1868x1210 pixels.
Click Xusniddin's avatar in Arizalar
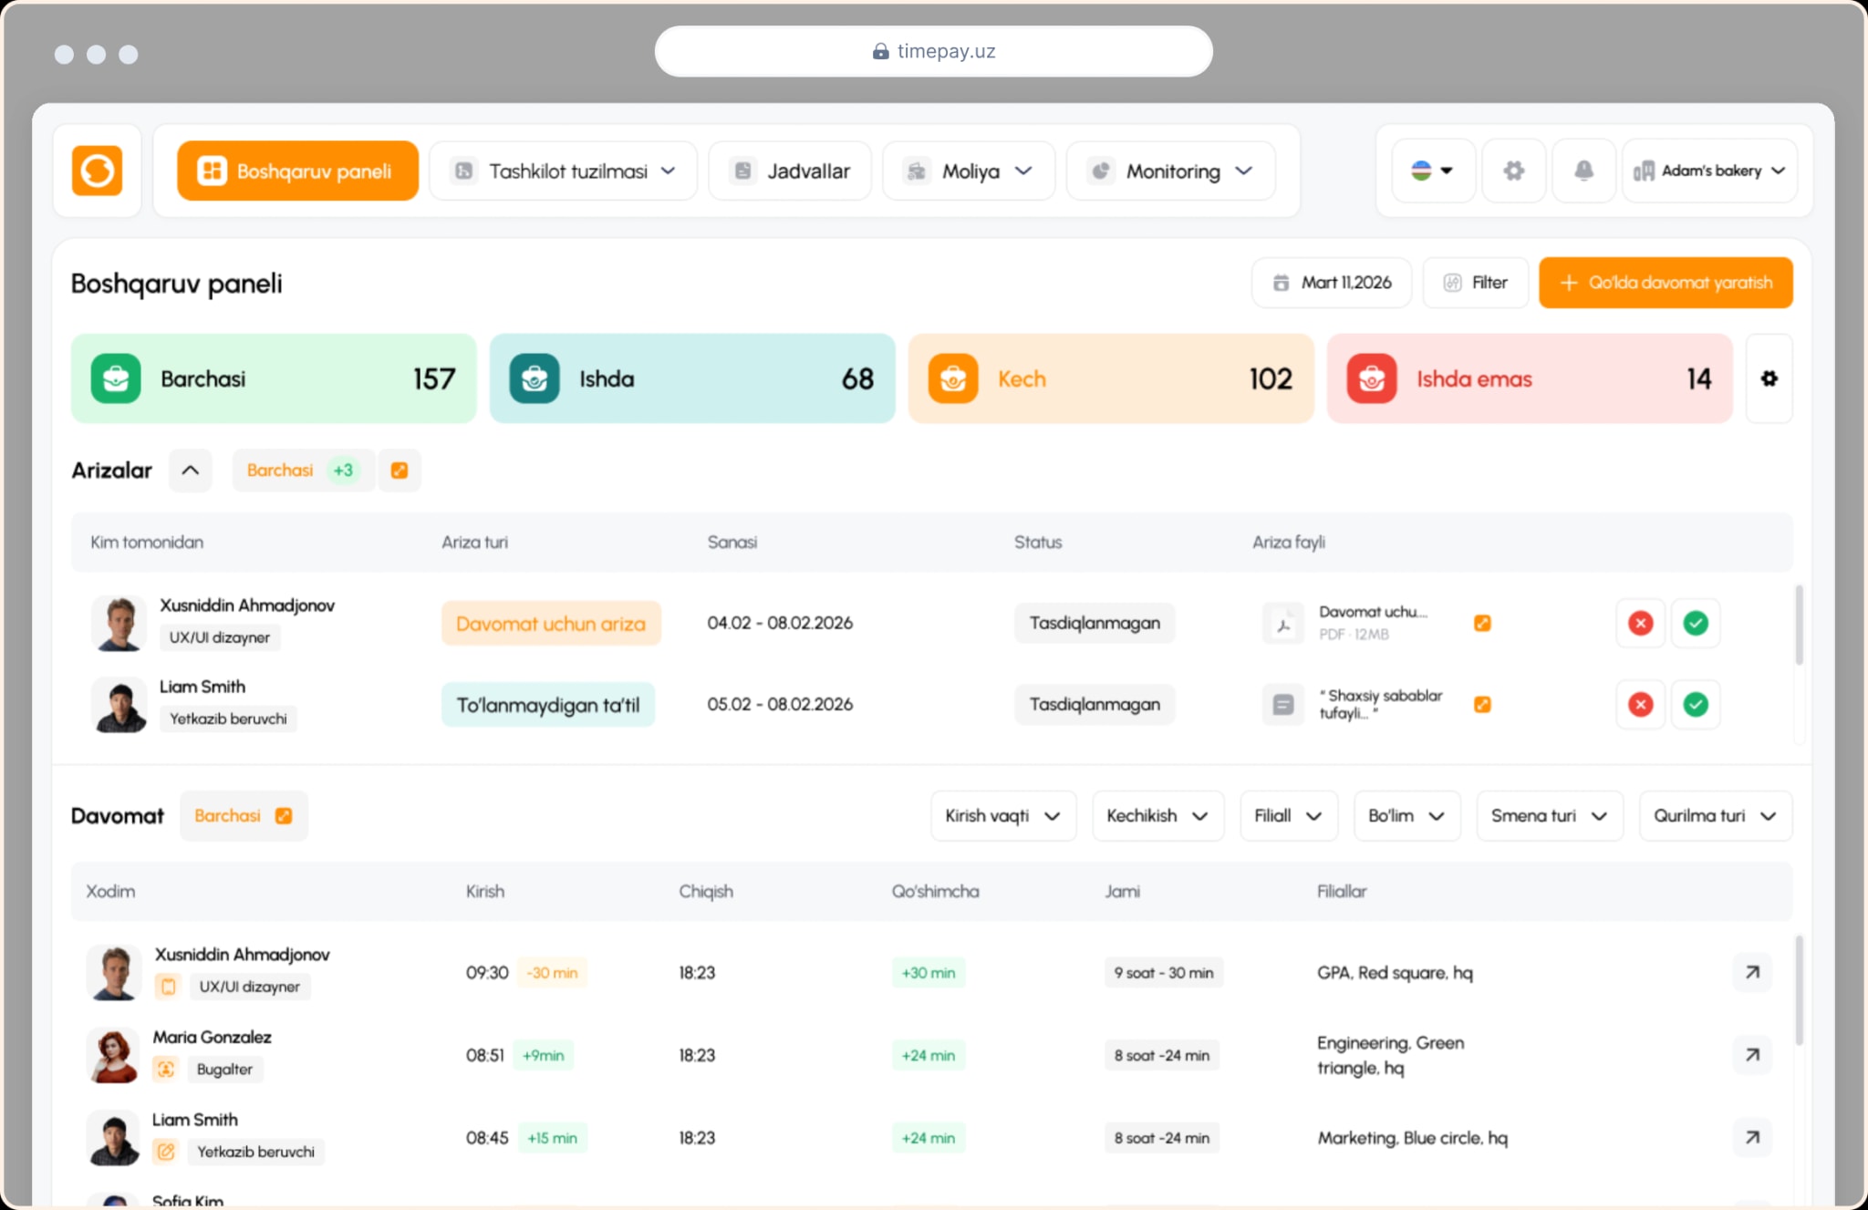tap(119, 623)
